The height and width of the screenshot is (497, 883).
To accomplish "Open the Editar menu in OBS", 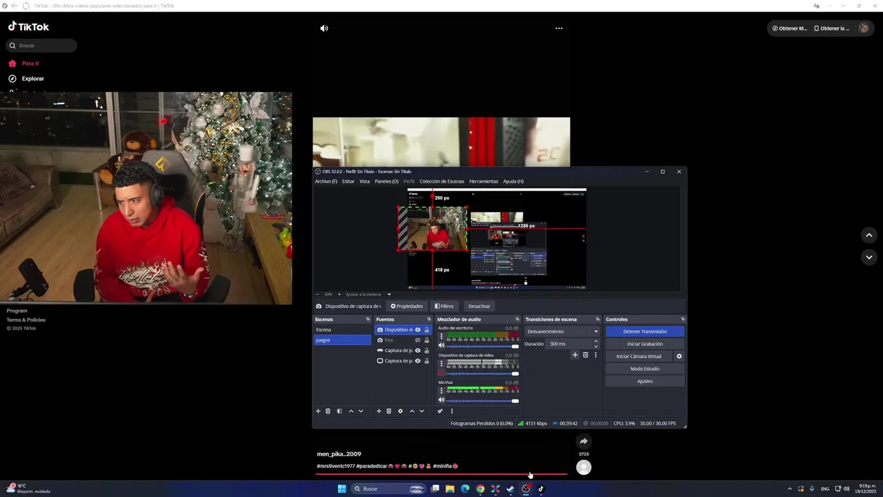I will point(348,181).
